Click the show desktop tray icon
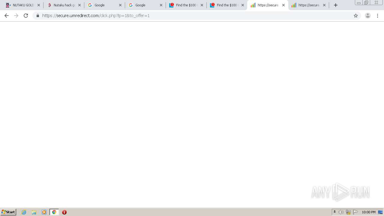Viewport: 384px width, 216px height. [x=381, y=212]
